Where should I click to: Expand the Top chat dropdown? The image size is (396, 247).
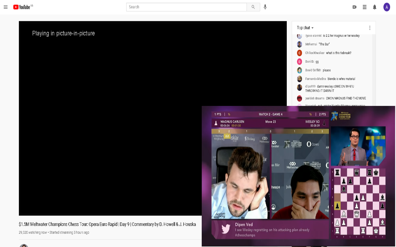coord(305,28)
